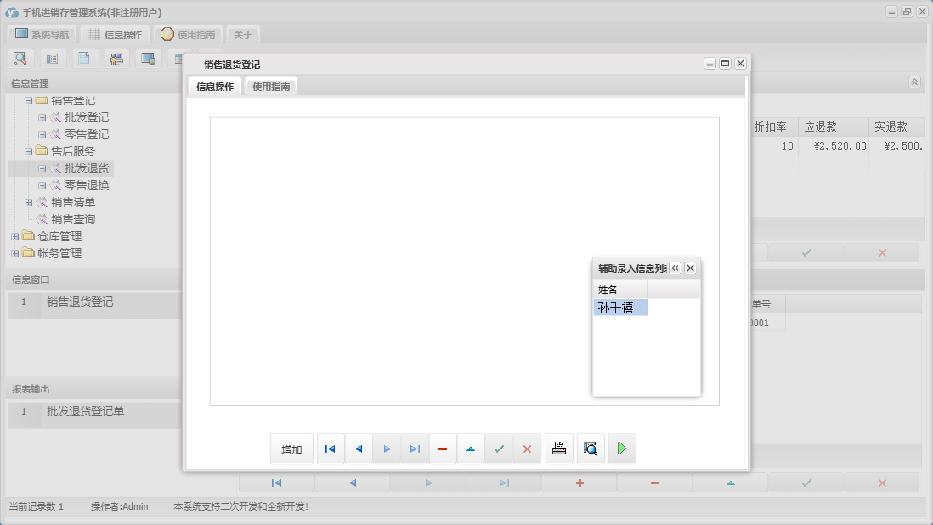The width and height of the screenshot is (933, 525).
Task: Collapse the 售后服务 tree folder
Action: 28,151
